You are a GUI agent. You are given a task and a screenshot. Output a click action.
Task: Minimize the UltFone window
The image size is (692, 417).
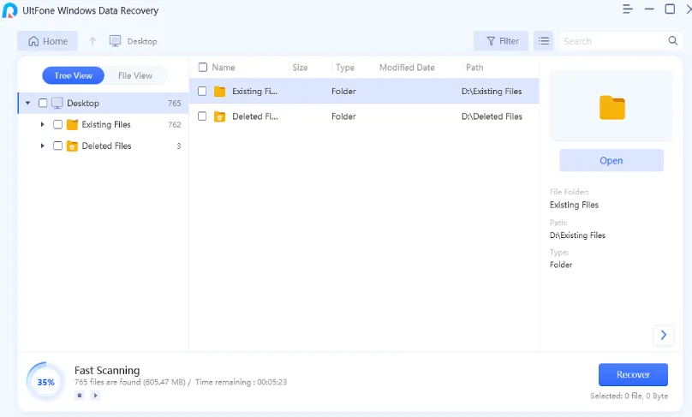click(649, 9)
